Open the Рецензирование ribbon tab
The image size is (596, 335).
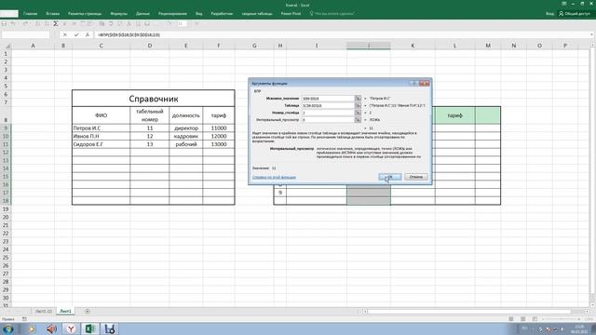point(172,13)
